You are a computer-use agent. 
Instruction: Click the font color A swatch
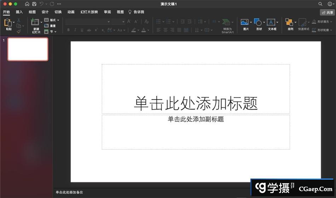click(x=144, y=30)
